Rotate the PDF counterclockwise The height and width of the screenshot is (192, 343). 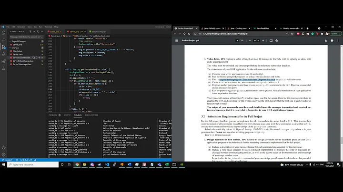pos(276,40)
